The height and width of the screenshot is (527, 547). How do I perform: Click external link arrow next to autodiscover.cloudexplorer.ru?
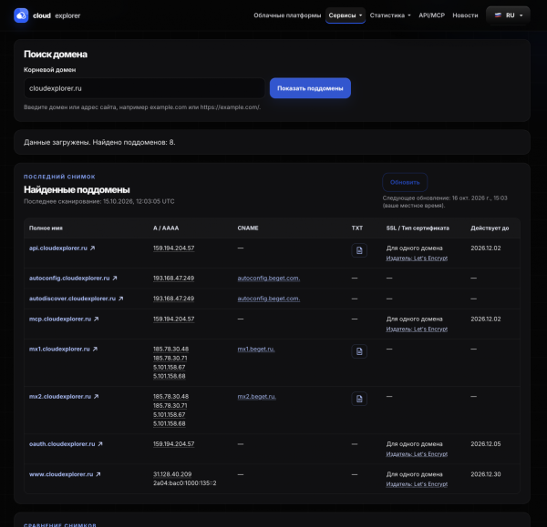click(120, 299)
